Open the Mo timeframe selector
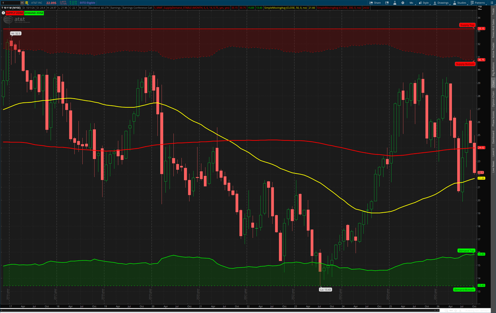This screenshot has height=313, width=496. 412,3
